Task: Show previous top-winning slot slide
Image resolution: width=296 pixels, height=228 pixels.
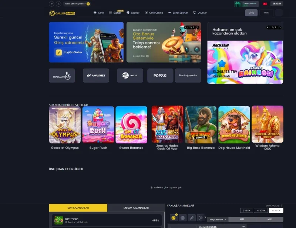Action: (x=268, y=27)
